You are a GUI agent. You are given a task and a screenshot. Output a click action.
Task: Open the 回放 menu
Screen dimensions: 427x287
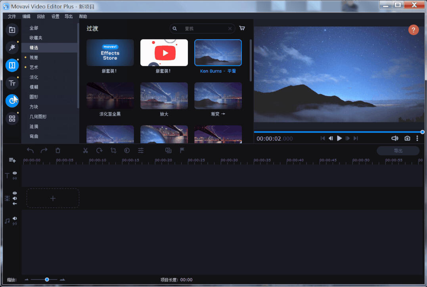tap(41, 16)
